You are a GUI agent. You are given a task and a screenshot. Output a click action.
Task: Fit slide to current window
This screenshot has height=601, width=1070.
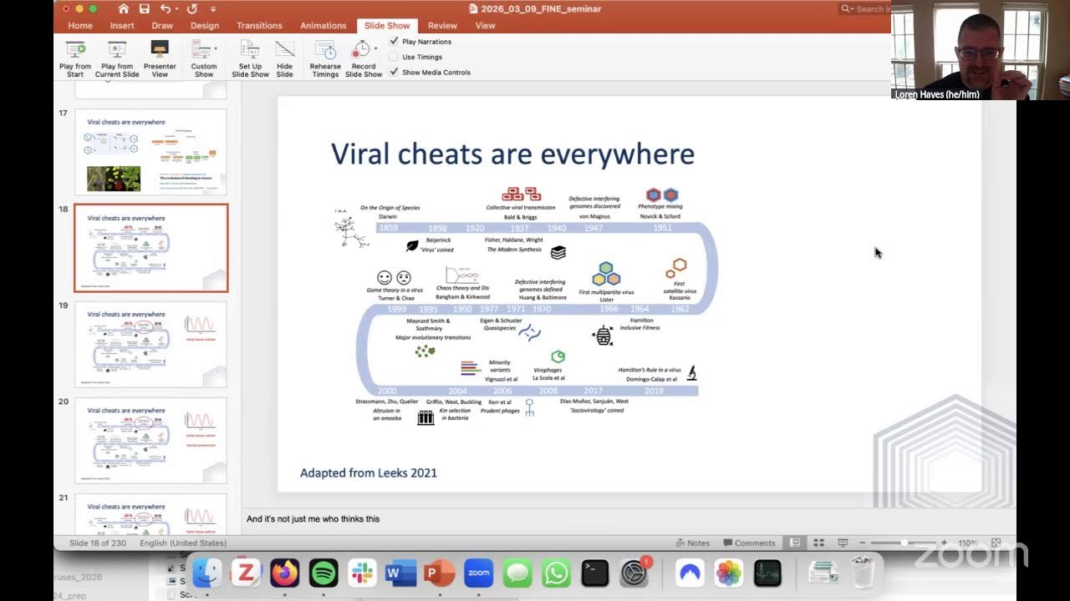(996, 543)
